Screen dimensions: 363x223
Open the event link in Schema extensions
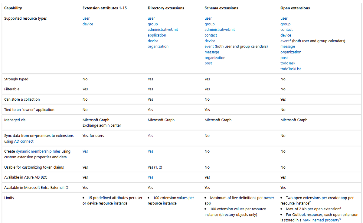point(209,47)
